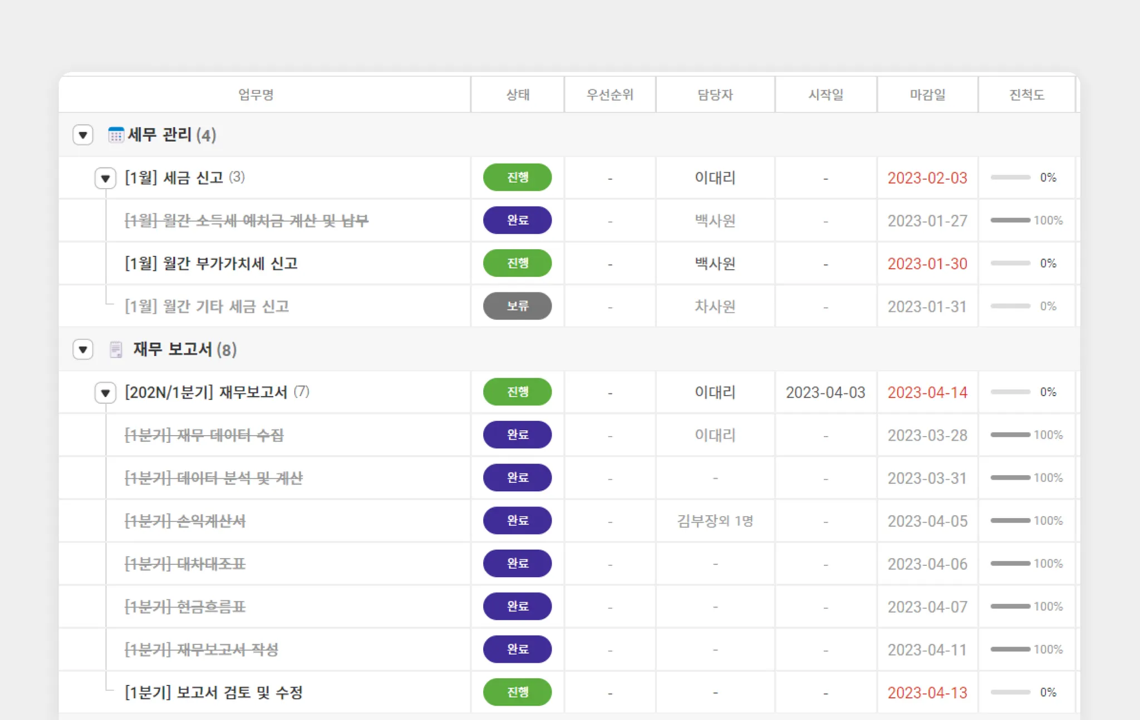Collapse the [1월] 세금 신고 subtasks
The height and width of the screenshot is (720, 1140).
click(x=105, y=179)
